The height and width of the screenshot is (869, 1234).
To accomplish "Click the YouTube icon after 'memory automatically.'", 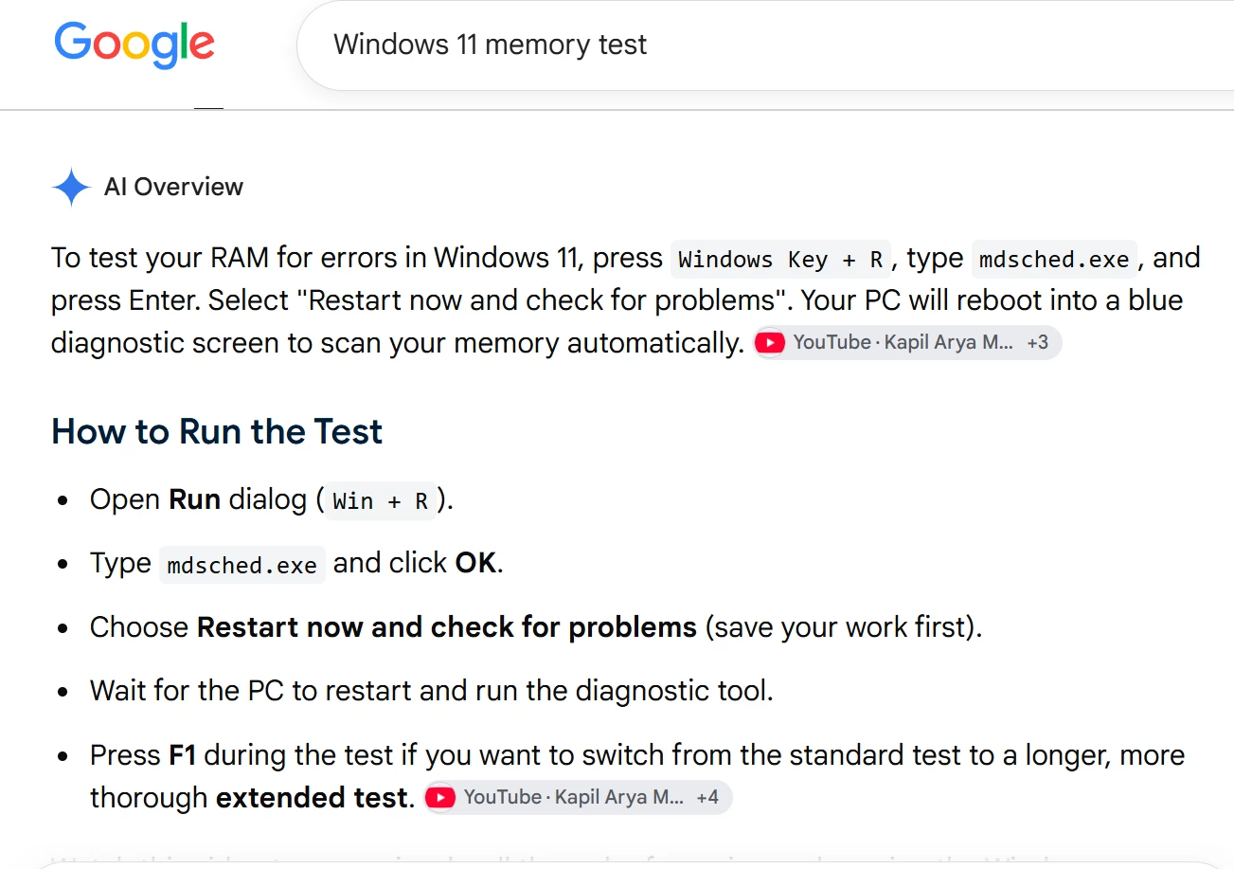I will pos(770,343).
